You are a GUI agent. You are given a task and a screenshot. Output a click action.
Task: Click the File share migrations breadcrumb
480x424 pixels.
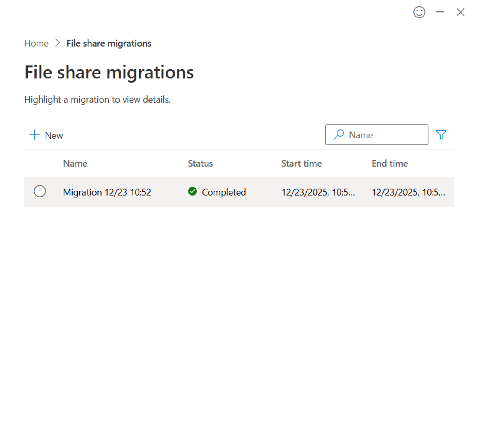(x=109, y=43)
